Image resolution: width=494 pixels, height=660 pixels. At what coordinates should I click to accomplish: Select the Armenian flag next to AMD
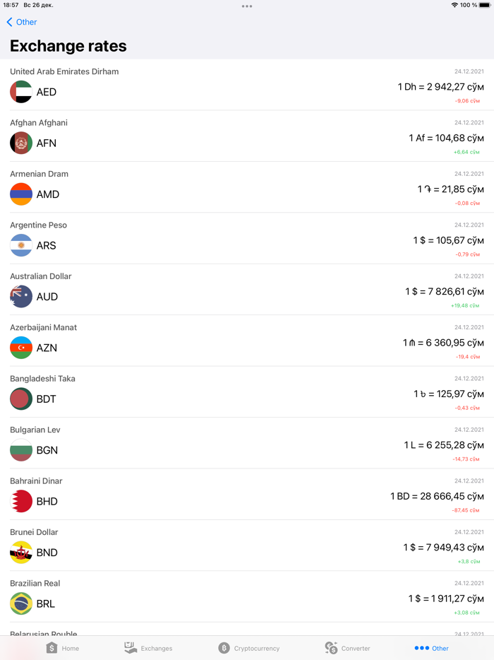pyautogui.click(x=20, y=194)
